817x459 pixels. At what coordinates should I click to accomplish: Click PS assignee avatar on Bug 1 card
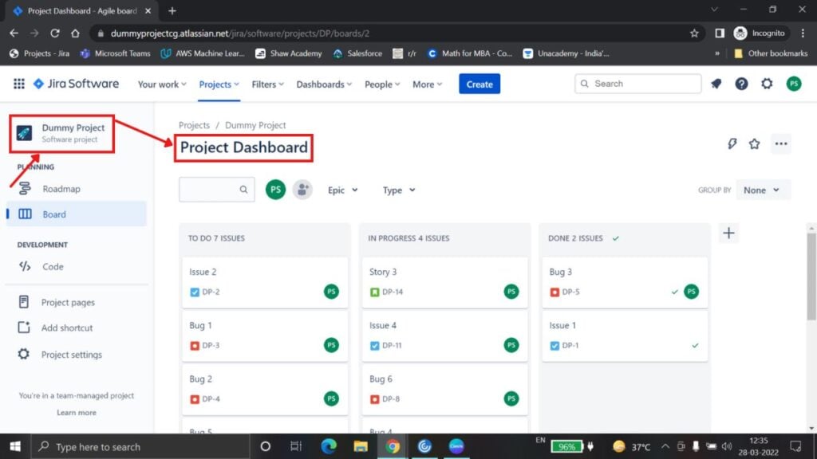coord(331,345)
